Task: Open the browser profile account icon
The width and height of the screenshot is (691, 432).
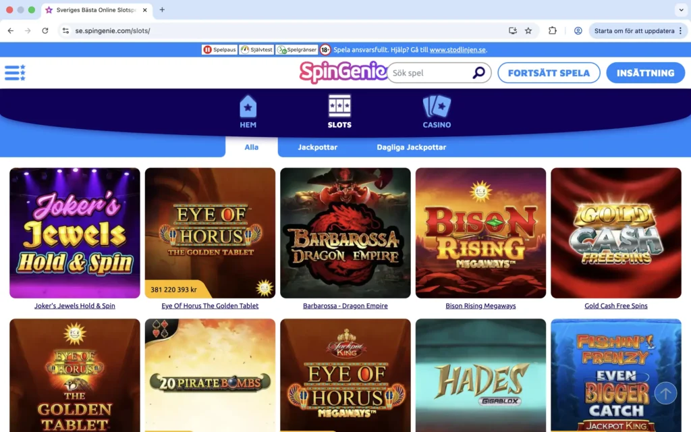Action: click(578, 30)
